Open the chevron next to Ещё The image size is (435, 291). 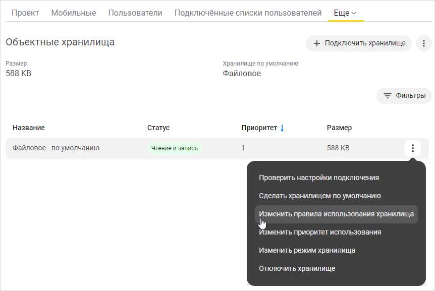click(x=353, y=13)
